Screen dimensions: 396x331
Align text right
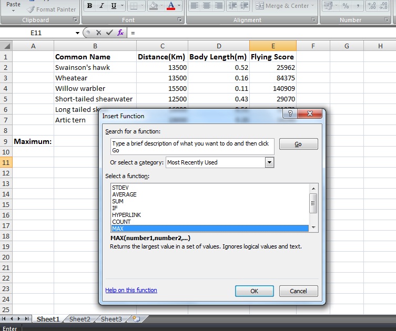pos(219,6)
